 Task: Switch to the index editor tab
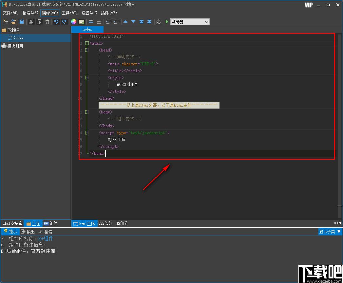(x=87, y=30)
